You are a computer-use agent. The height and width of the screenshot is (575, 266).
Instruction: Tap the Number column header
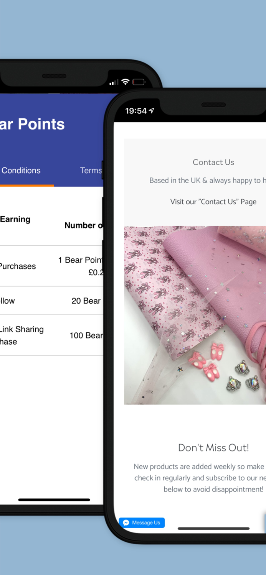[x=84, y=225]
